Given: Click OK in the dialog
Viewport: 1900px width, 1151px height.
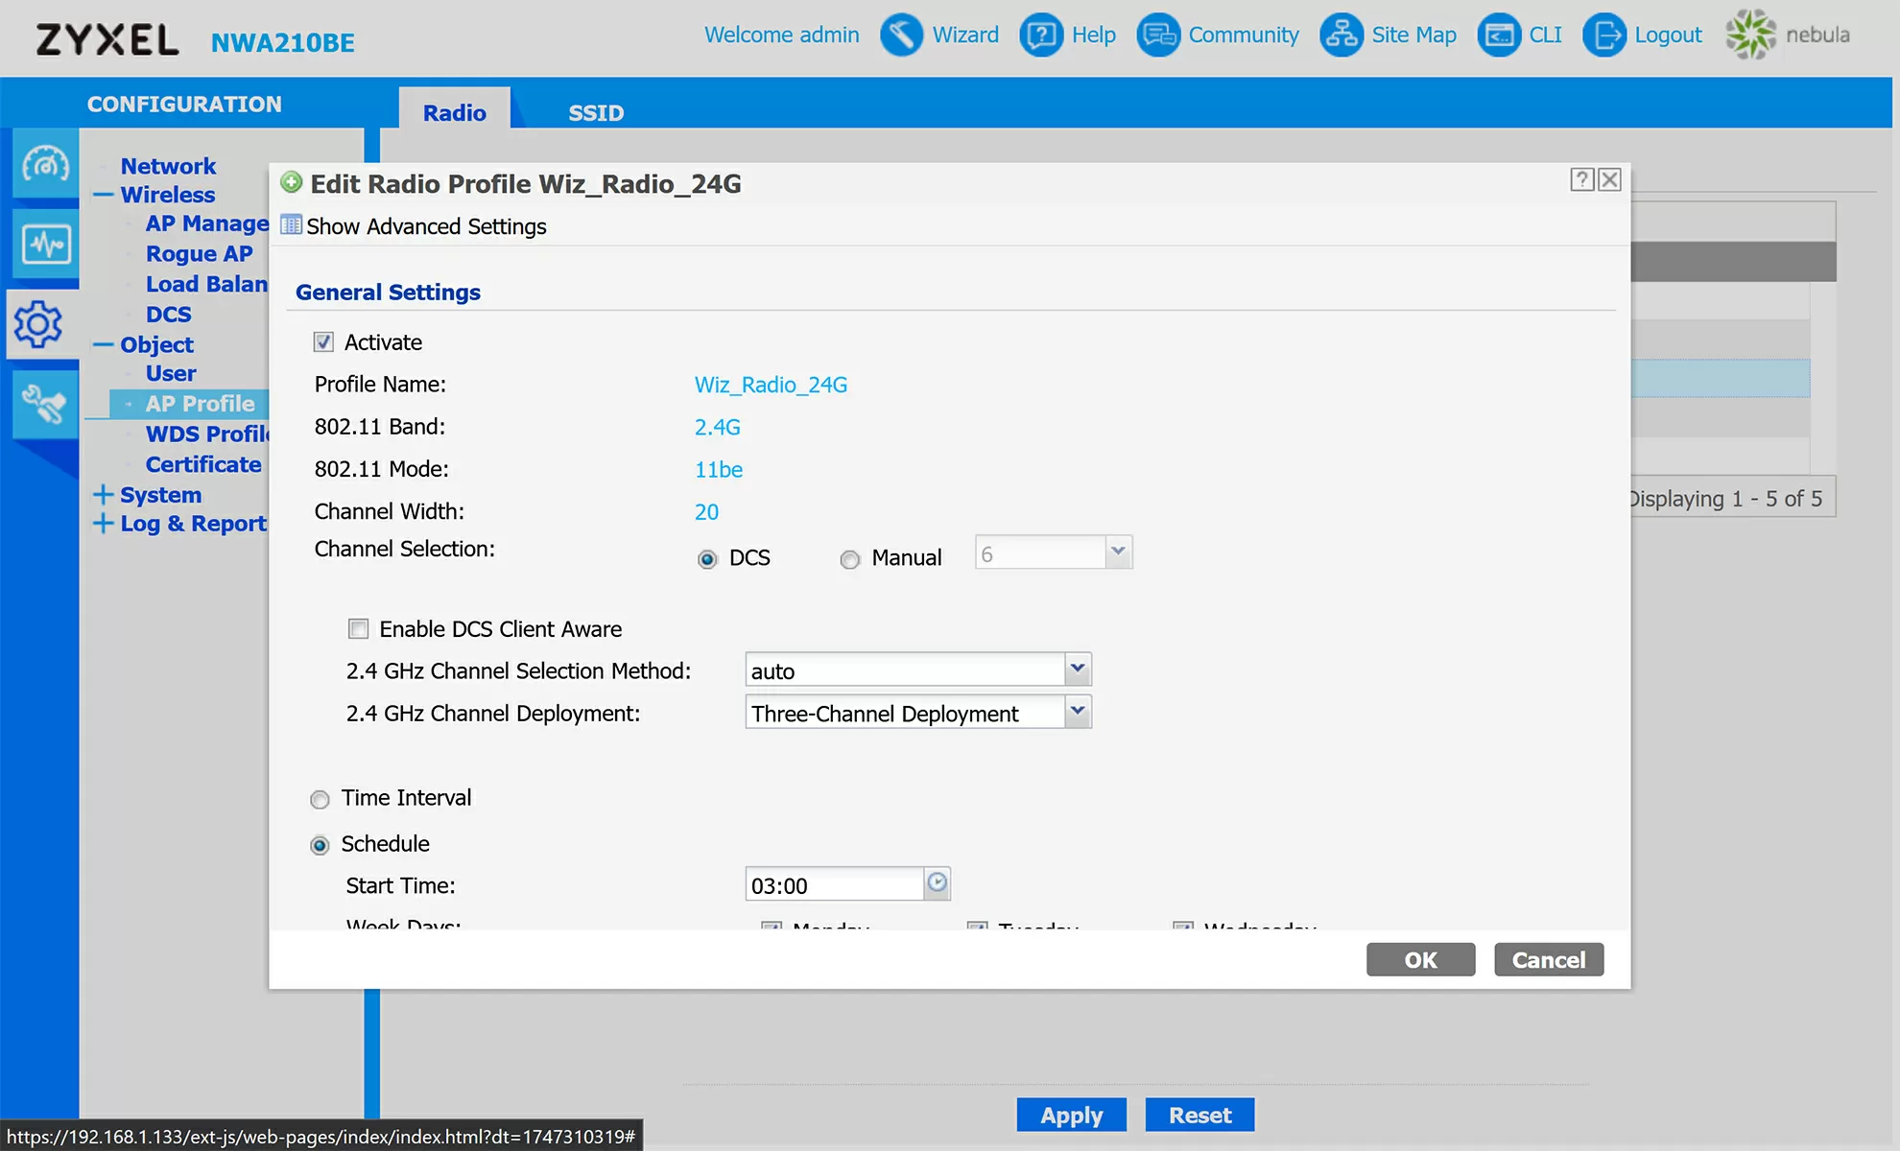Looking at the screenshot, I should pos(1420,960).
